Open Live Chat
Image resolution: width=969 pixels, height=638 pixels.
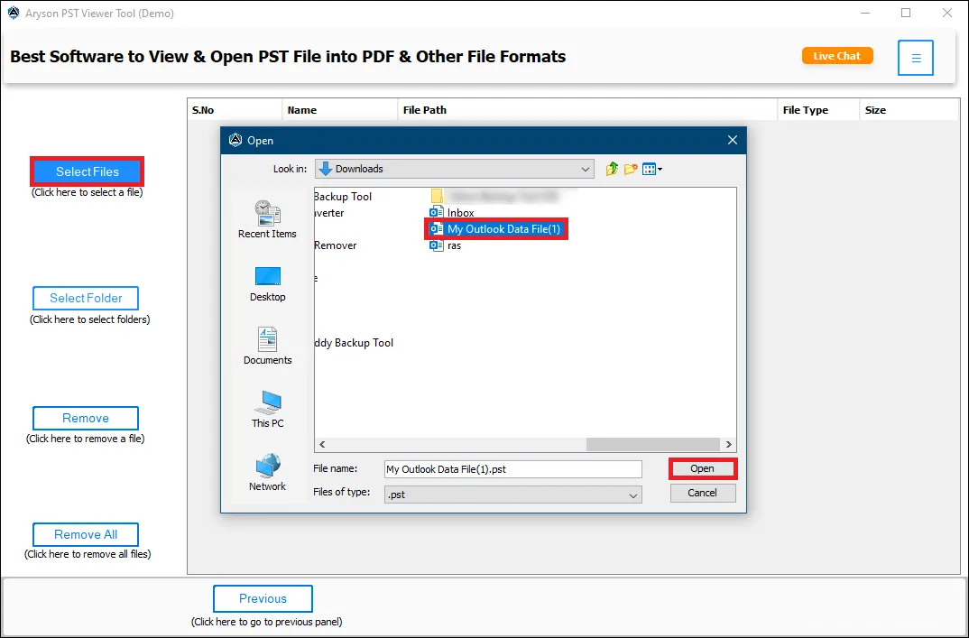[x=837, y=56]
